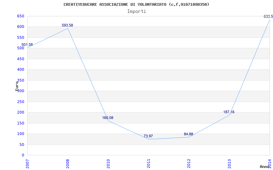Click the Euro y-axis title
273x170 pixels.
pos(17,86)
